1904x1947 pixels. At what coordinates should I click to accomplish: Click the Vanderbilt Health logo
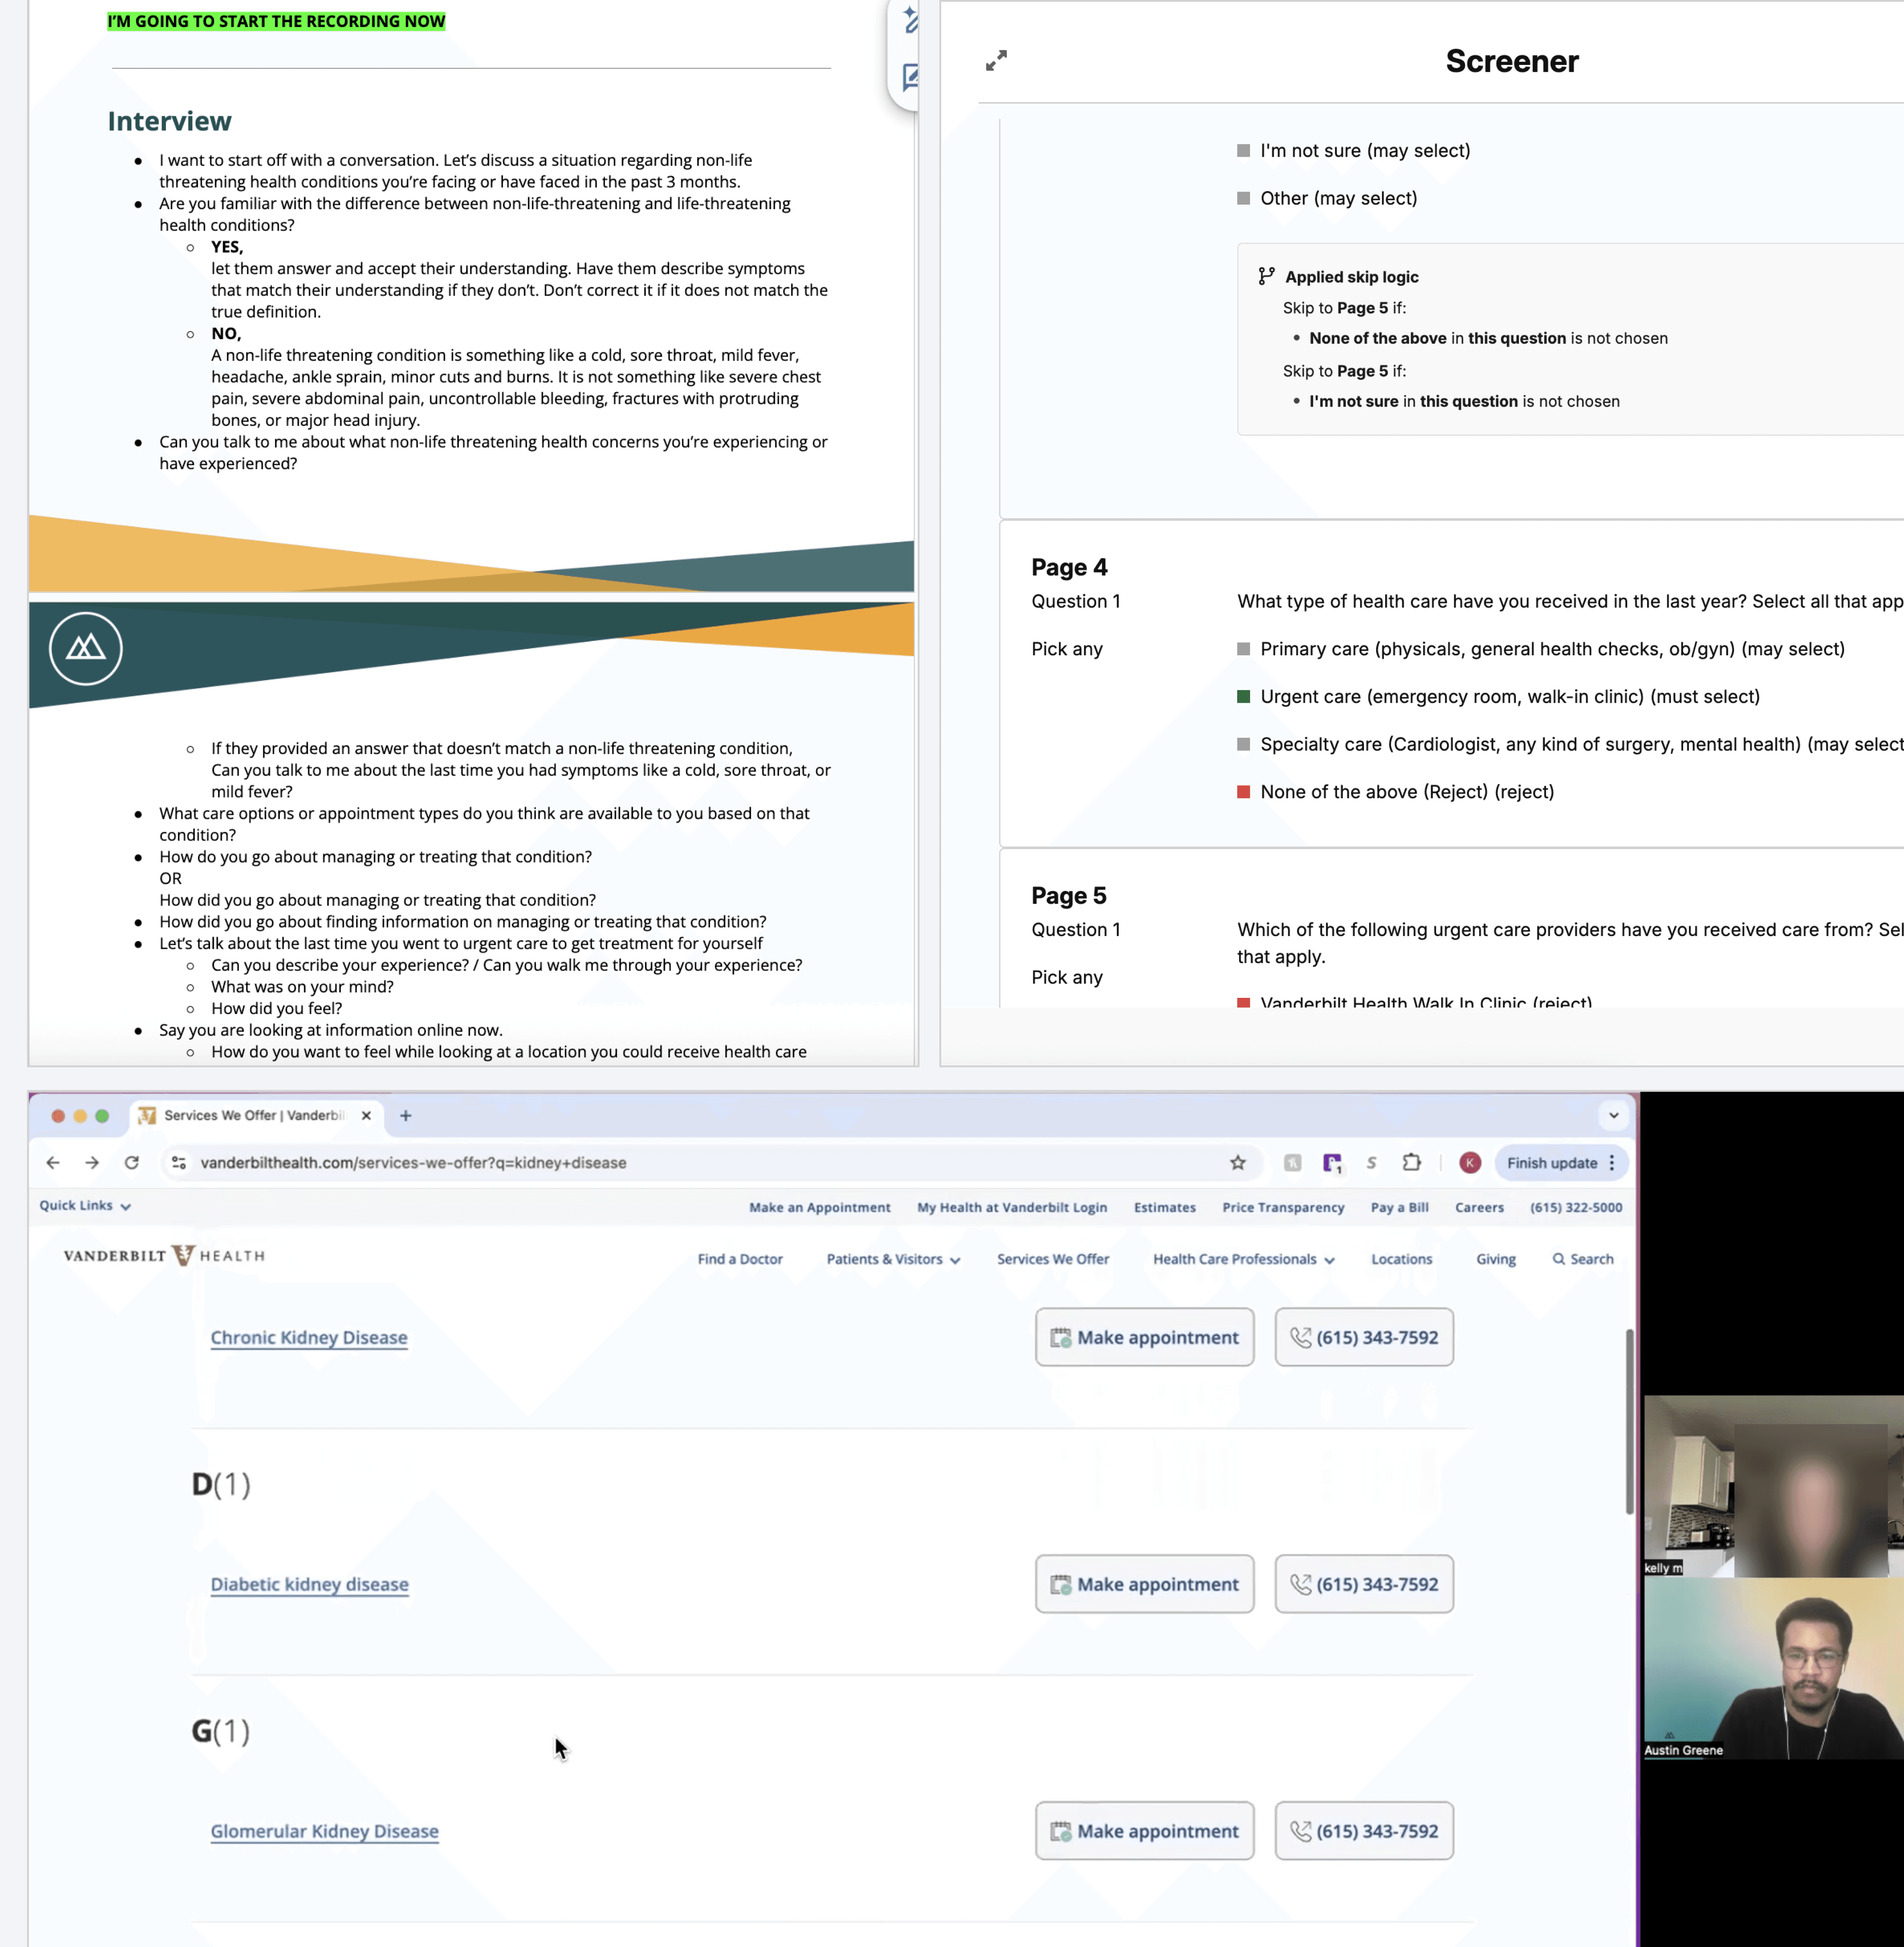click(x=164, y=1256)
